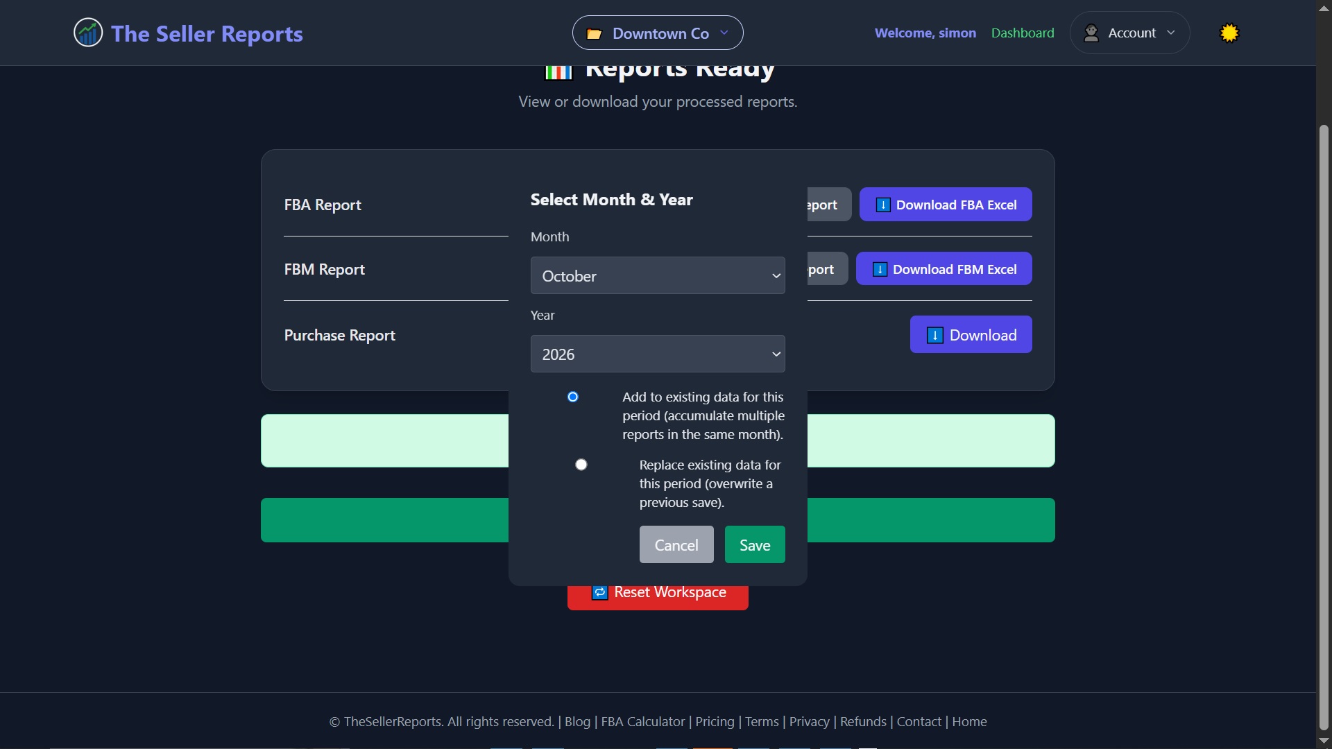Toggle the sun theme icon

[1229, 33]
